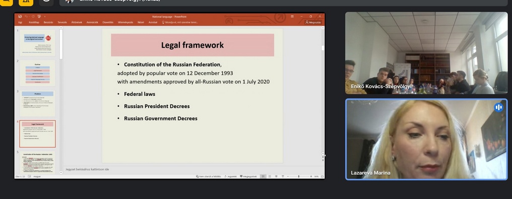
Task: Open the Nézet ribbon tab
Action: (x=141, y=23)
